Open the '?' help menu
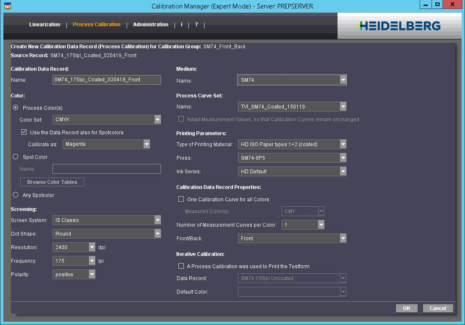 [197, 25]
